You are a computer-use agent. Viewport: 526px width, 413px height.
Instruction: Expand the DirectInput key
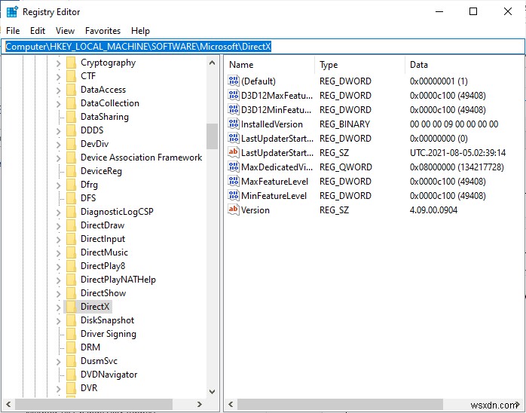58,239
